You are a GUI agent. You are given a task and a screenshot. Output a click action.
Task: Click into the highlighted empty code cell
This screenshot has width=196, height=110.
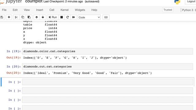pyautogui.click(x=107, y=82)
